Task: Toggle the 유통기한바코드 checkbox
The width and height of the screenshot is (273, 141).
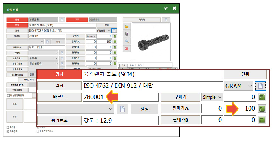Action: click(x=38, y=131)
